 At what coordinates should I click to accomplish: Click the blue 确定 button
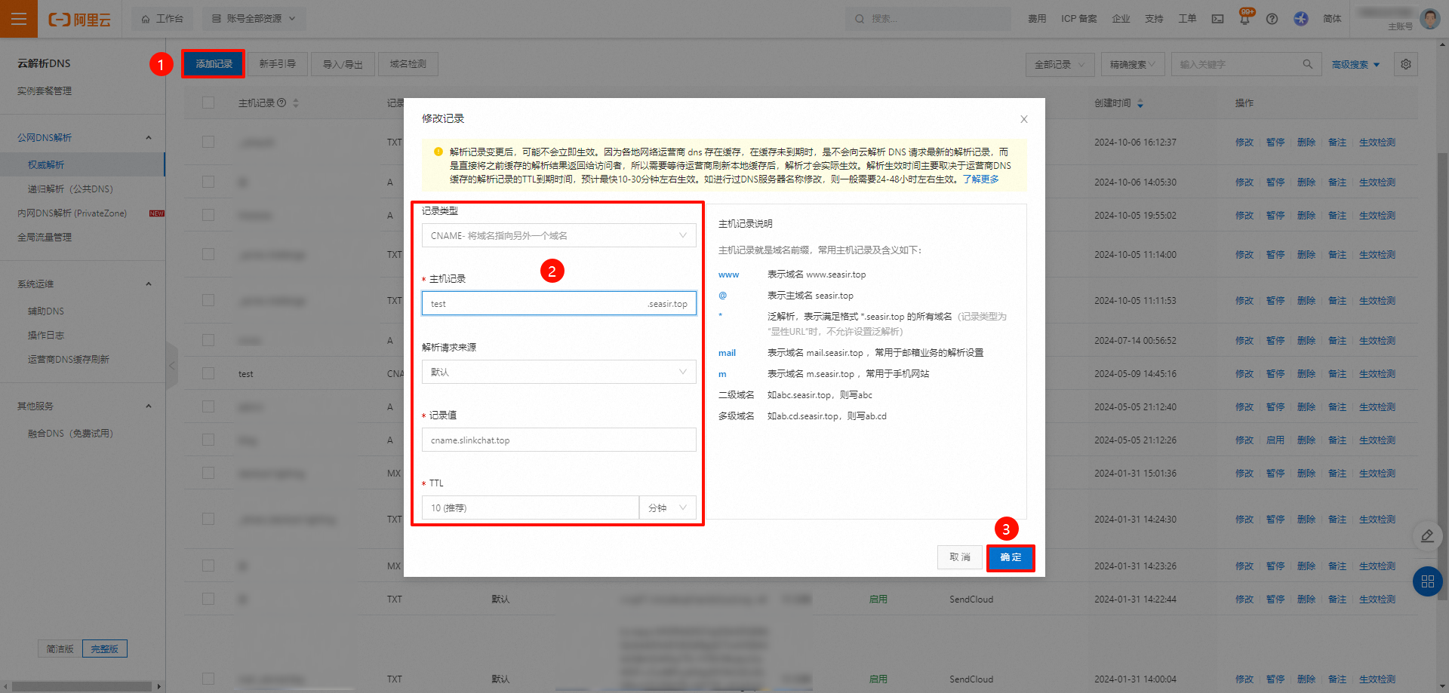(x=1010, y=557)
